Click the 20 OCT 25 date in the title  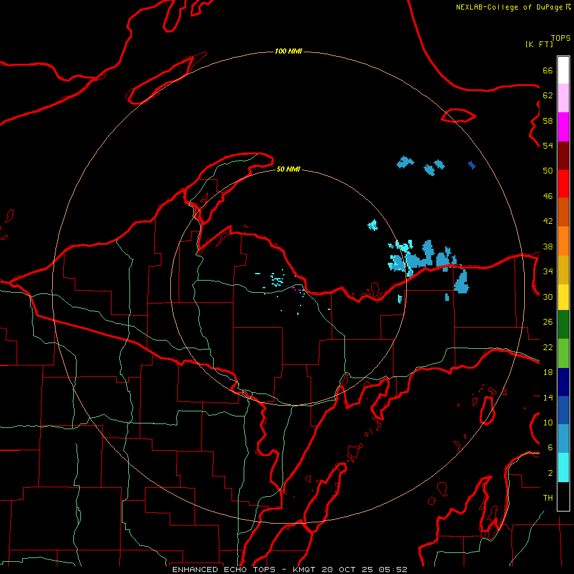click(348, 570)
